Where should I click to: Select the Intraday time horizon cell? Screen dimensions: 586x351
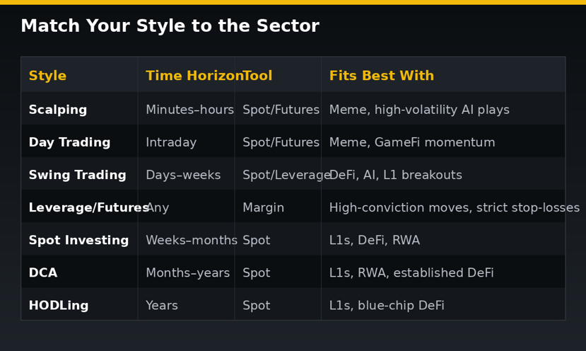tap(186, 142)
